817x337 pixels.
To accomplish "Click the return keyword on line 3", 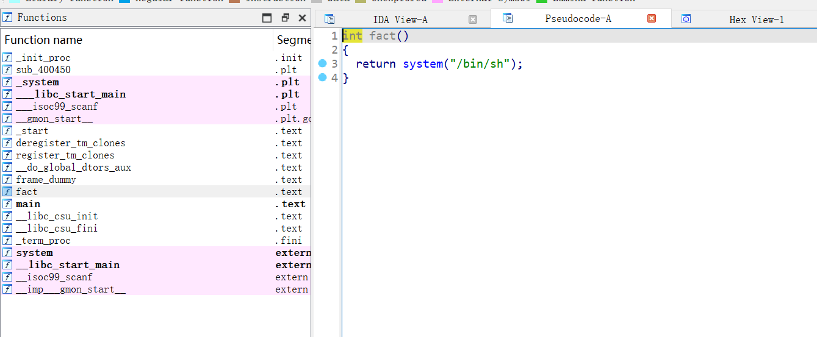I will pyautogui.click(x=376, y=63).
